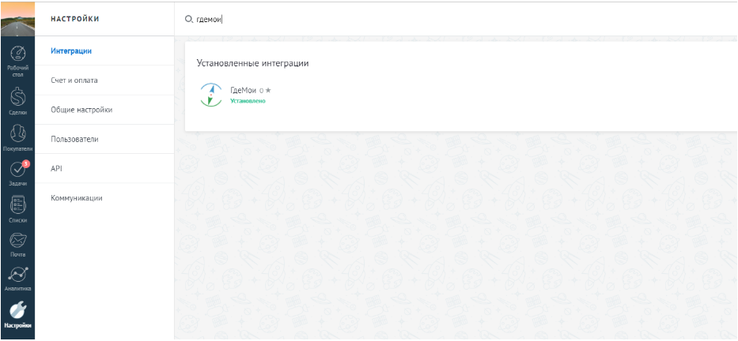Screen dimensions: 738x341
Task: Go to Покупатели customers icon
Action: point(17,134)
